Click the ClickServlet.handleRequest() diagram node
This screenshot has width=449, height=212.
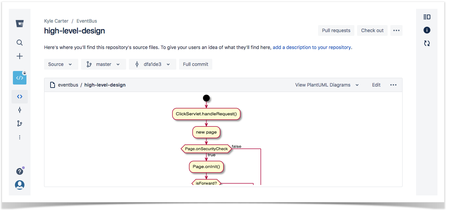click(x=206, y=114)
